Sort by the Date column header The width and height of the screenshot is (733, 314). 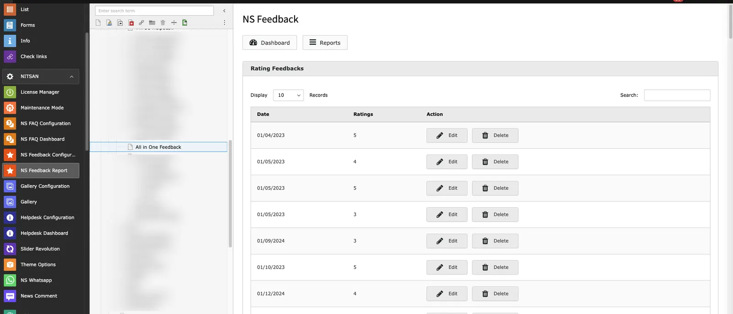[263, 114]
